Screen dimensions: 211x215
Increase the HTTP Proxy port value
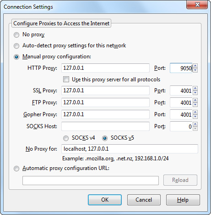(195, 66)
